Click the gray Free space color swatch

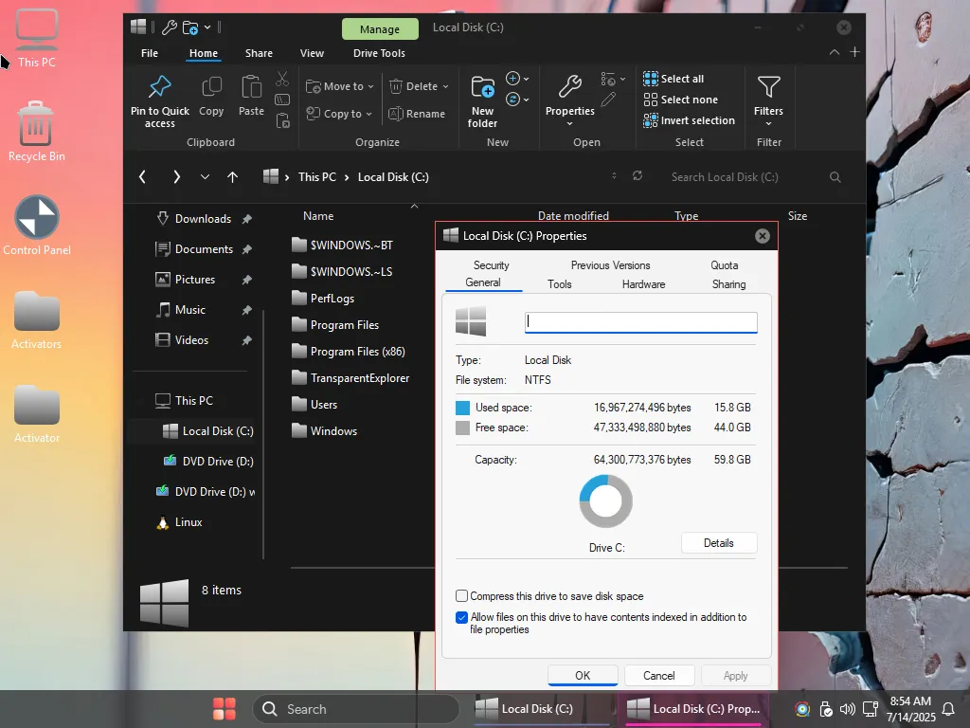point(462,428)
